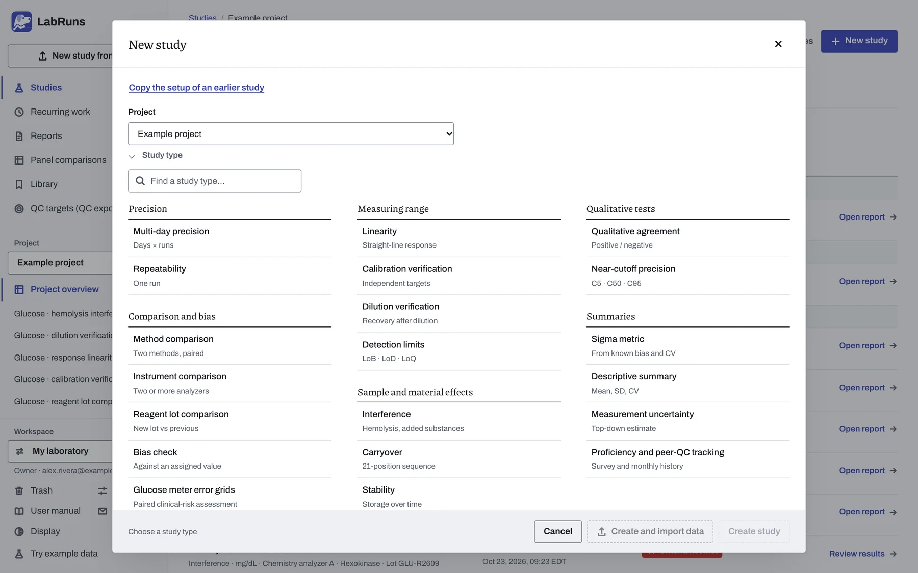The height and width of the screenshot is (573, 918).
Task: Click the LabRuns logo icon
Action: (x=21, y=22)
